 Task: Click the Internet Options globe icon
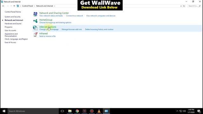click(x=35, y=28)
